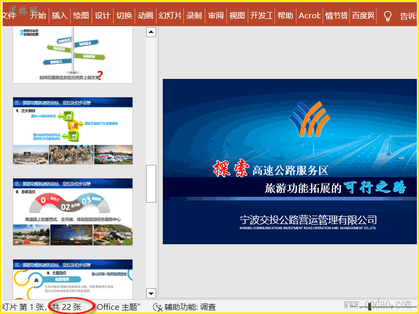The image size is (419, 314).
Task: Open the 绘图 ribbon tab
Action: (x=81, y=16)
